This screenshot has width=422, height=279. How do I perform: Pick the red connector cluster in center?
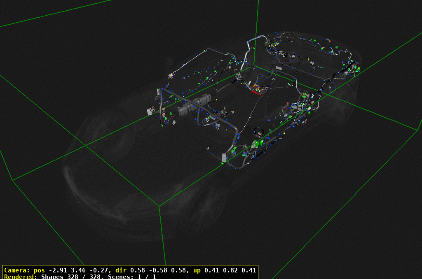256,88
